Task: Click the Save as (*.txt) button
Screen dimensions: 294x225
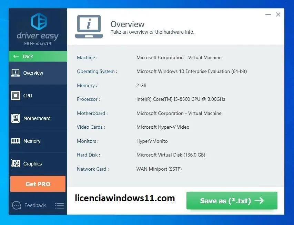Action: click(x=232, y=201)
